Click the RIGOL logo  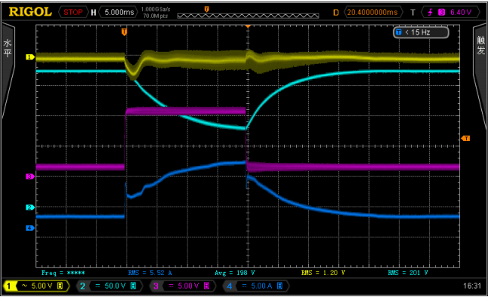(x=30, y=12)
